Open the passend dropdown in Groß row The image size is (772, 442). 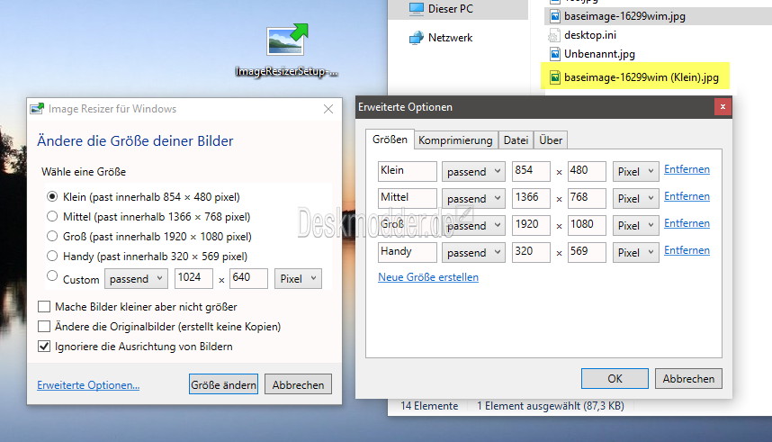(x=473, y=226)
